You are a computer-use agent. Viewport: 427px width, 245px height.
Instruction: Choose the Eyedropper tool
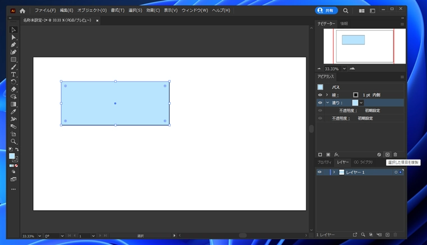[x=13, y=112]
